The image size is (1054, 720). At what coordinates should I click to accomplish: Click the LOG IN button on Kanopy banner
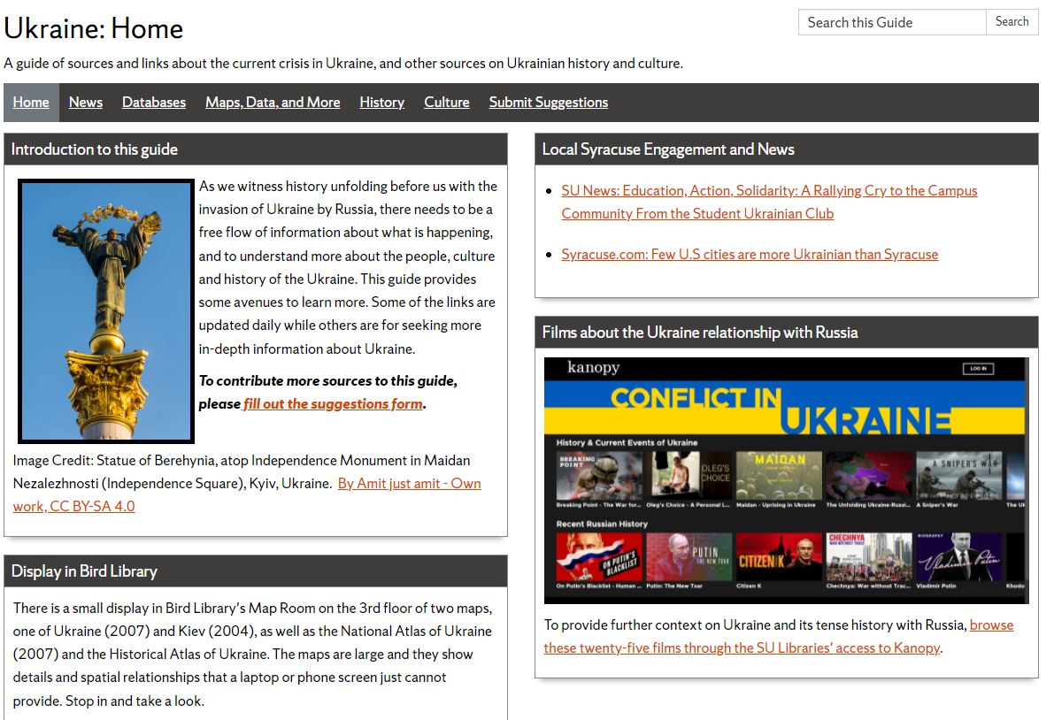pyautogui.click(x=978, y=369)
